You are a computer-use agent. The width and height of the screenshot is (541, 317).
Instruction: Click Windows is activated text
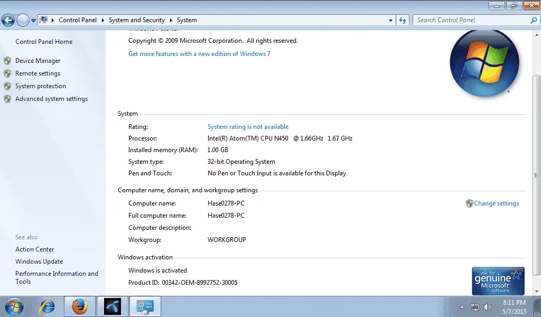point(157,271)
